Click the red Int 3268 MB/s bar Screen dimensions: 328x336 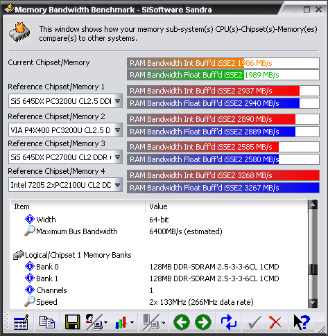pos(223,175)
